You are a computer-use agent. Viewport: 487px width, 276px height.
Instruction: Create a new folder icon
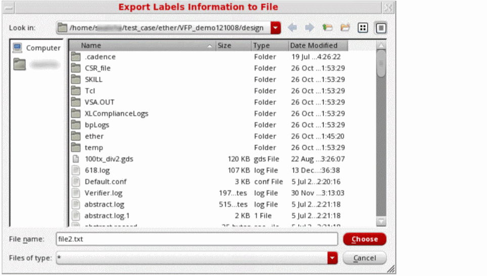pos(345,28)
